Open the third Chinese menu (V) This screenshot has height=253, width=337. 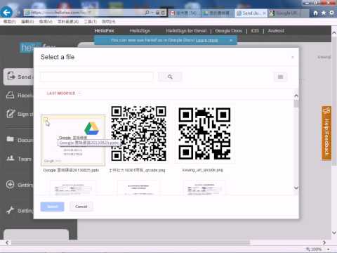click(x=46, y=22)
